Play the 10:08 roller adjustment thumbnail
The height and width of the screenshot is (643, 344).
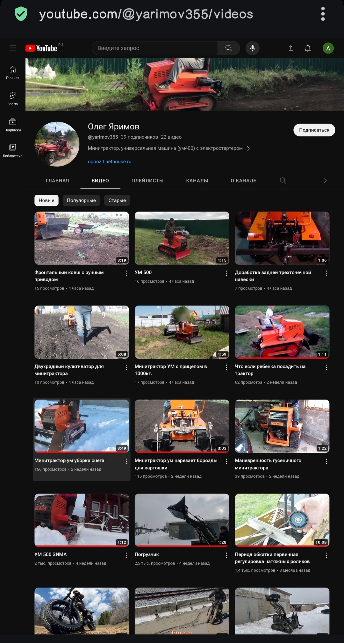point(282,520)
